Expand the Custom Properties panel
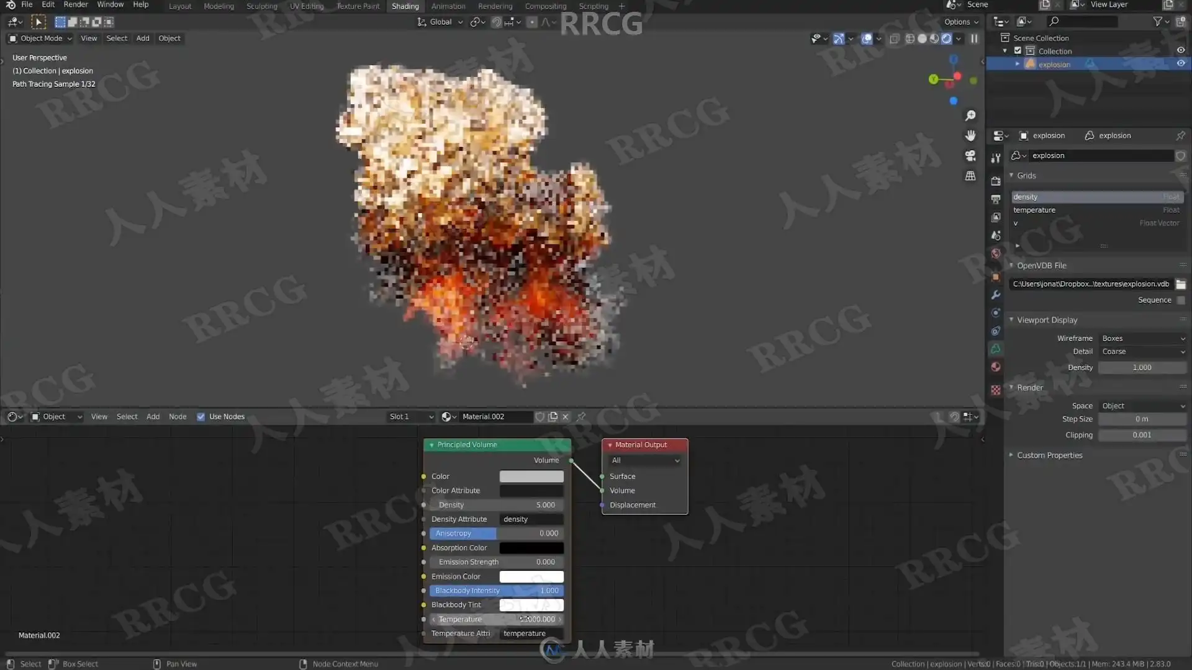The image size is (1192, 670). pyautogui.click(x=1049, y=455)
